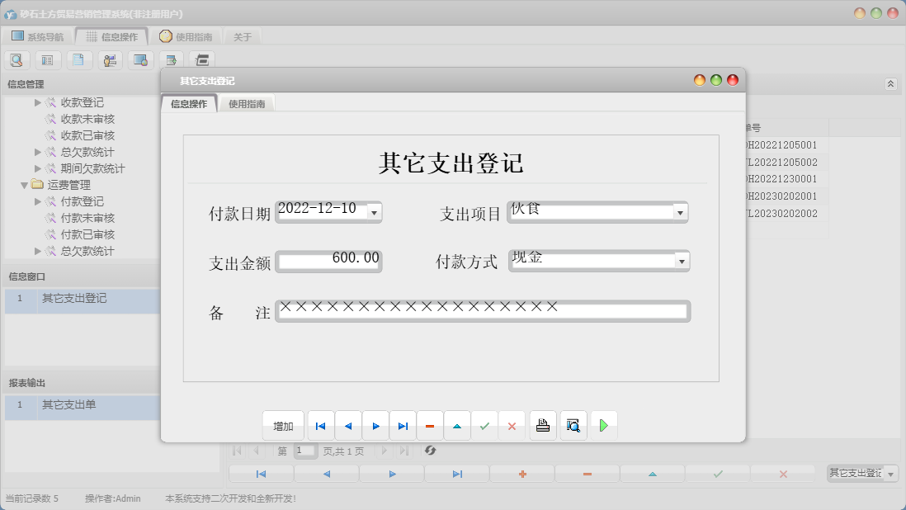The image size is (906, 510).
Task: Click inside the 备注 remarks input field
Action: 479,312
